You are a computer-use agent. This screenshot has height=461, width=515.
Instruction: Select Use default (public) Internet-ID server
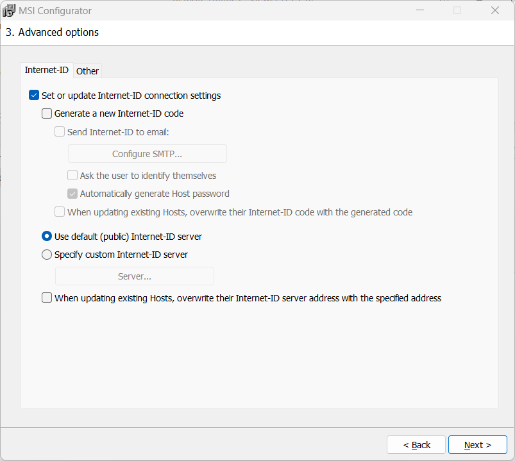tap(47, 237)
